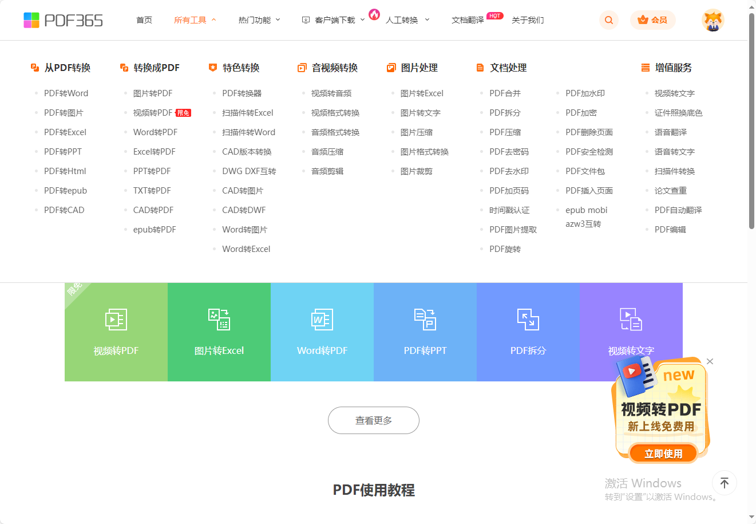The image size is (756, 524).
Task: Open the PDF转Word link
Action: click(x=66, y=93)
